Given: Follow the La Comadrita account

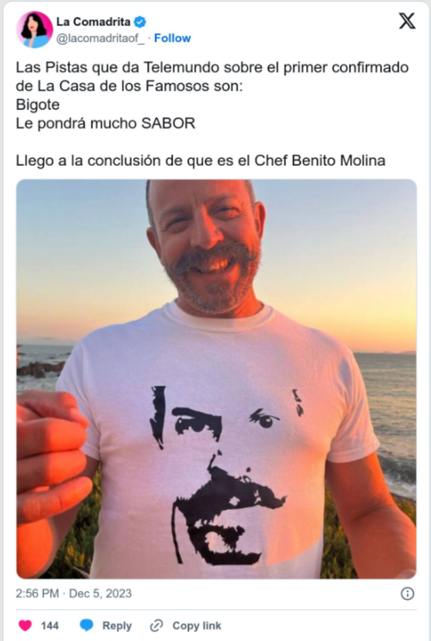Looking at the screenshot, I should [x=172, y=38].
